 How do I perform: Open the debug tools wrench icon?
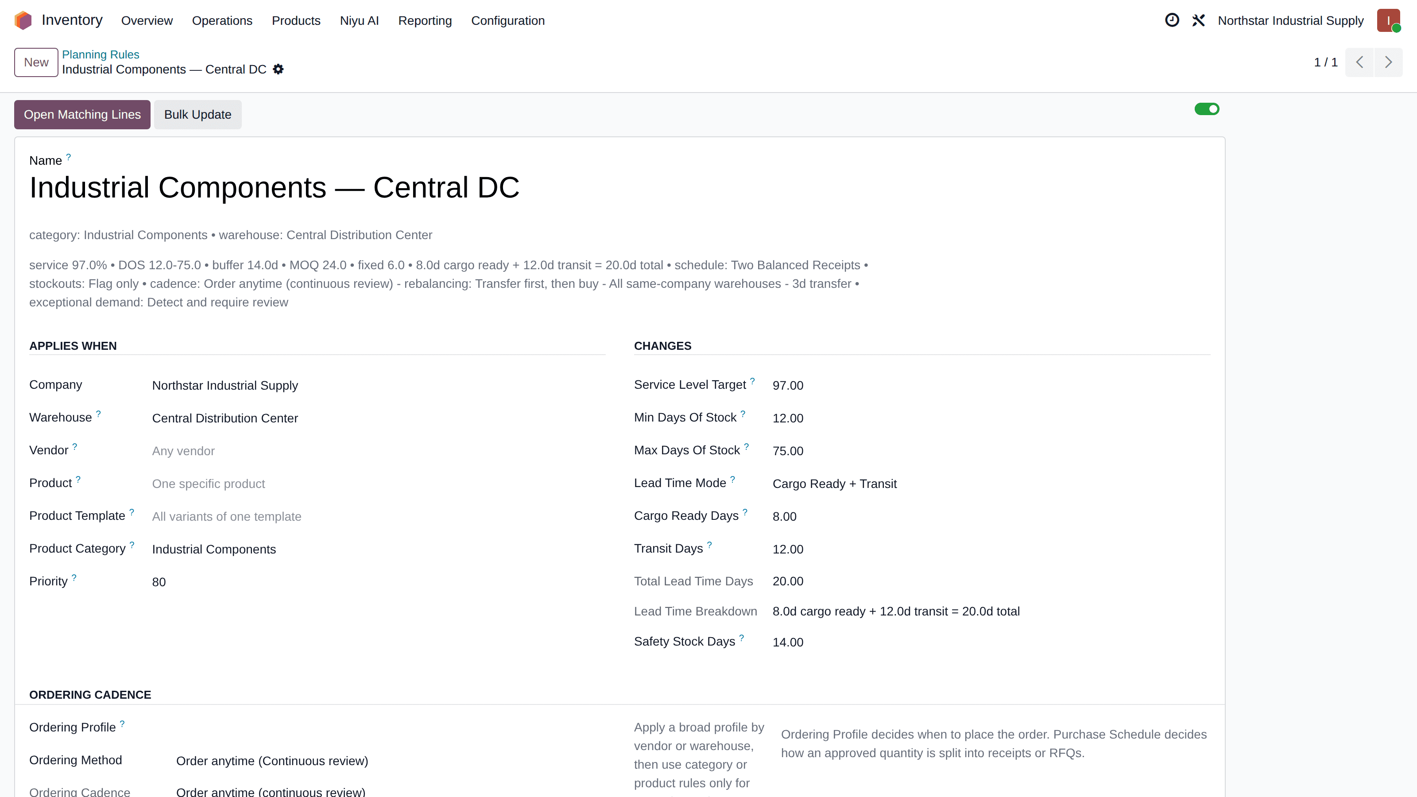point(1199,20)
